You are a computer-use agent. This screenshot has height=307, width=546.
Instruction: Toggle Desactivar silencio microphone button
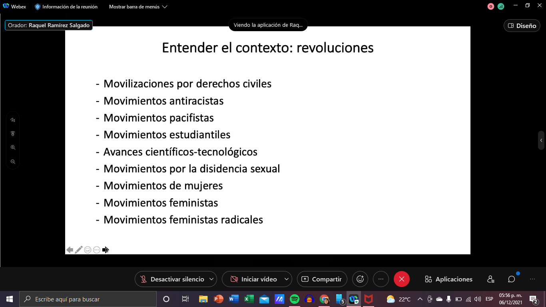pyautogui.click(x=172, y=279)
